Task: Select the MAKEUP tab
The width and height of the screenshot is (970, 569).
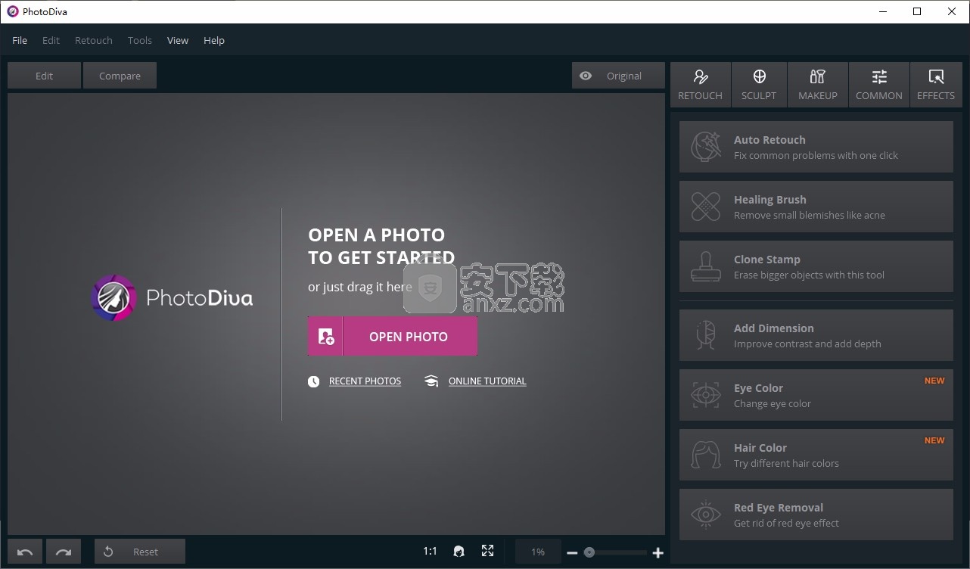Action: [x=818, y=85]
